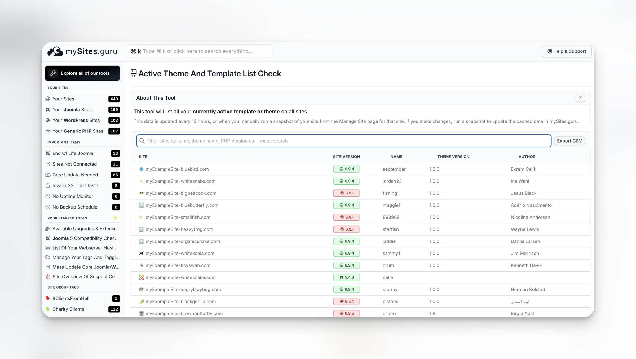Viewport: 636px width, 359px height.
Task: Click the paintbrush icon beside the page title
Action: click(x=133, y=73)
